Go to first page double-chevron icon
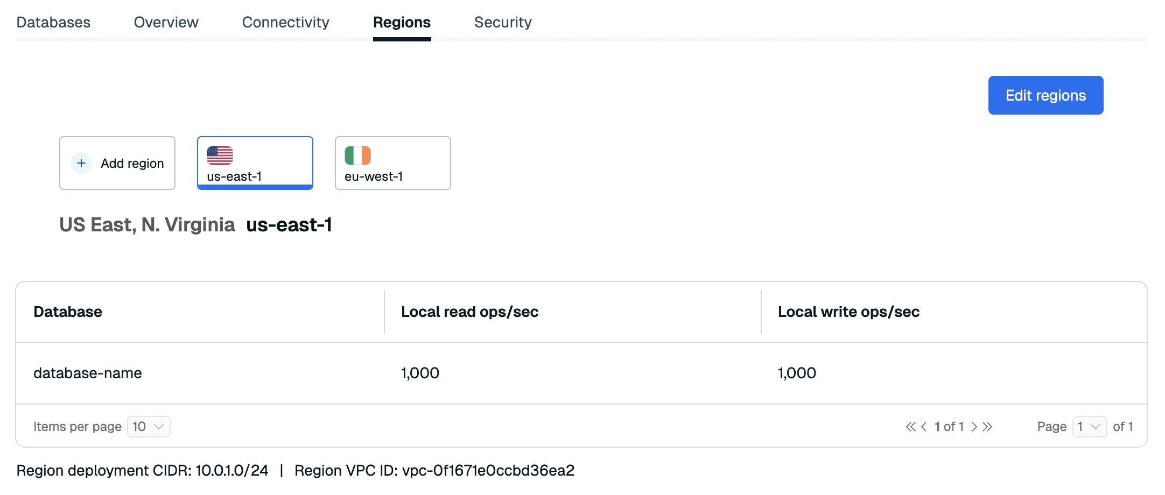 [910, 427]
